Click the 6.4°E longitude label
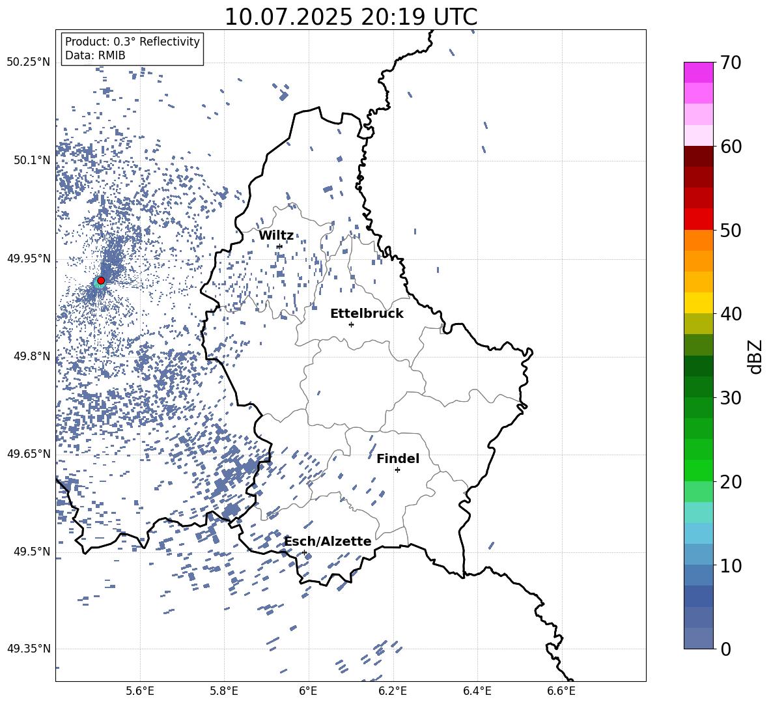Image resolution: width=771 pixels, height=704 pixels. 477,691
